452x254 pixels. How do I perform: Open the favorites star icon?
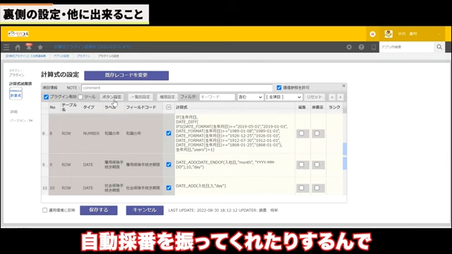coord(40,47)
